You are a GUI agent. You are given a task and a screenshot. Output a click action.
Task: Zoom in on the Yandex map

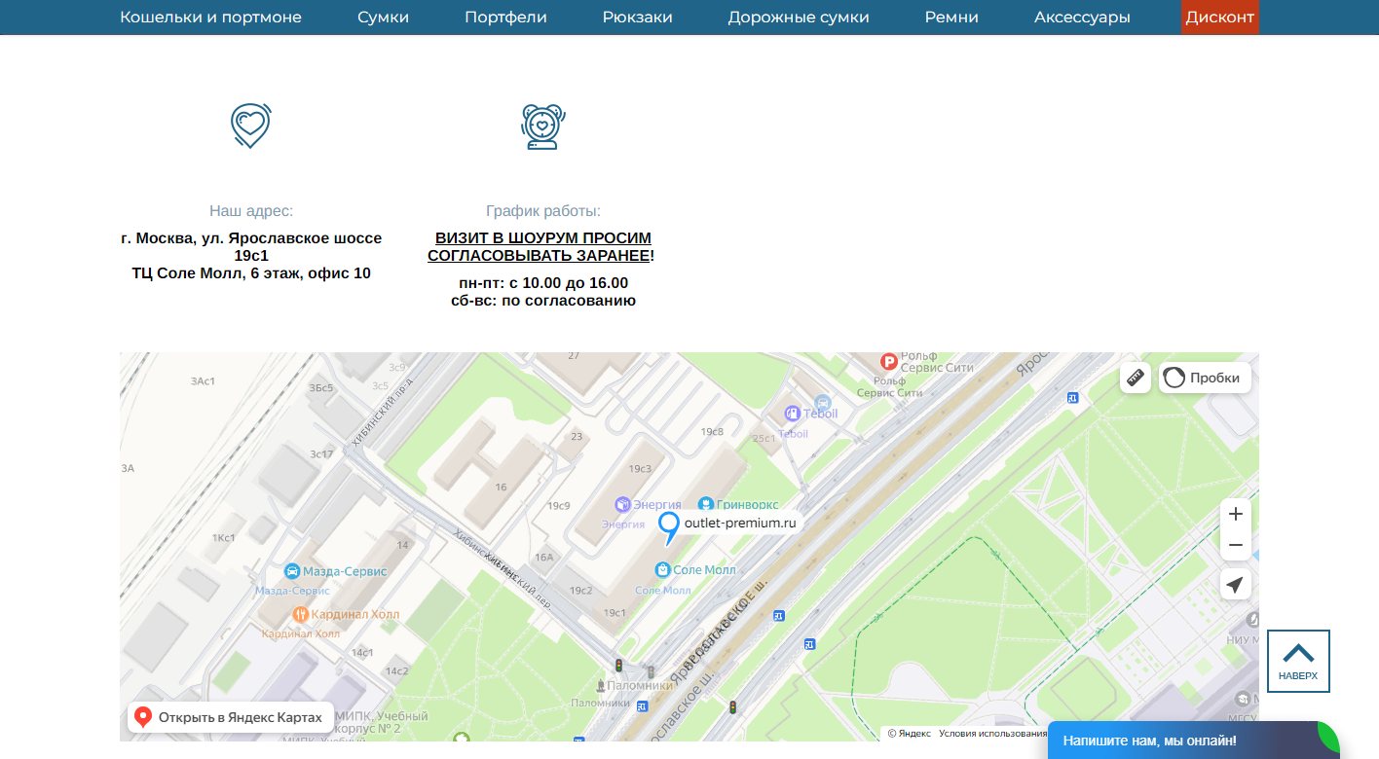pyautogui.click(x=1236, y=514)
